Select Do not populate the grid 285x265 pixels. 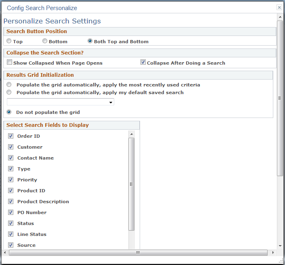pyautogui.click(x=9, y=112)
